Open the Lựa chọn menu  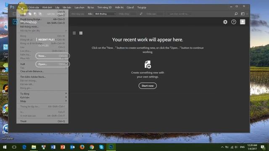pos(79,8)
